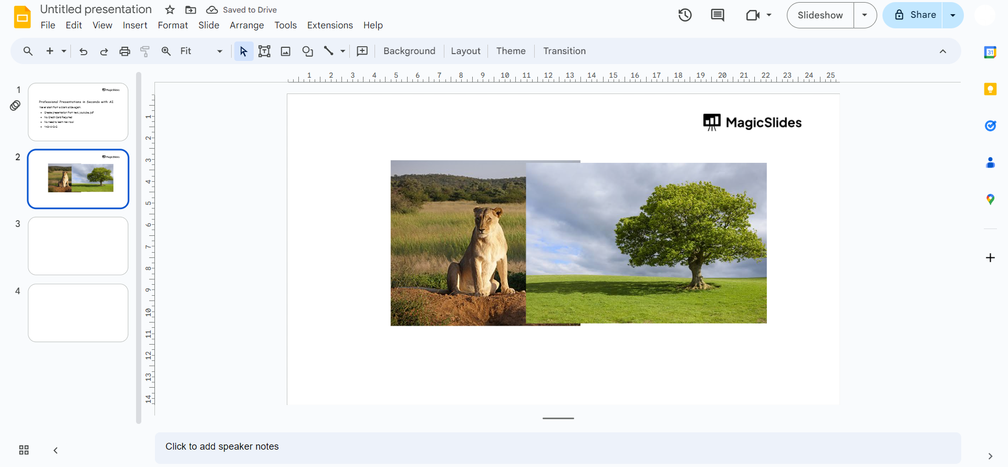
Task: Star the Untitled presentation
Action: pos(170,9)
